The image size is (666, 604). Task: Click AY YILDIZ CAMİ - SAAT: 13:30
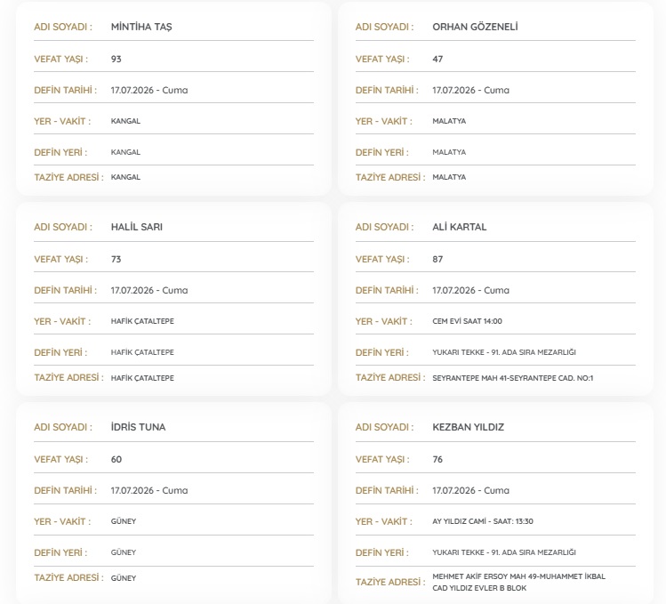(x=483, y=521)
